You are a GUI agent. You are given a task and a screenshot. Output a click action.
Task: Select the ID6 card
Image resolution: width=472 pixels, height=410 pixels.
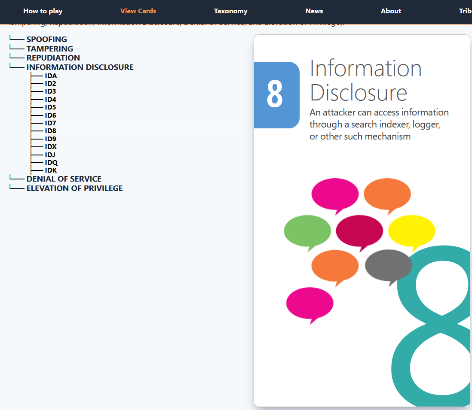(x=50, y=115)
